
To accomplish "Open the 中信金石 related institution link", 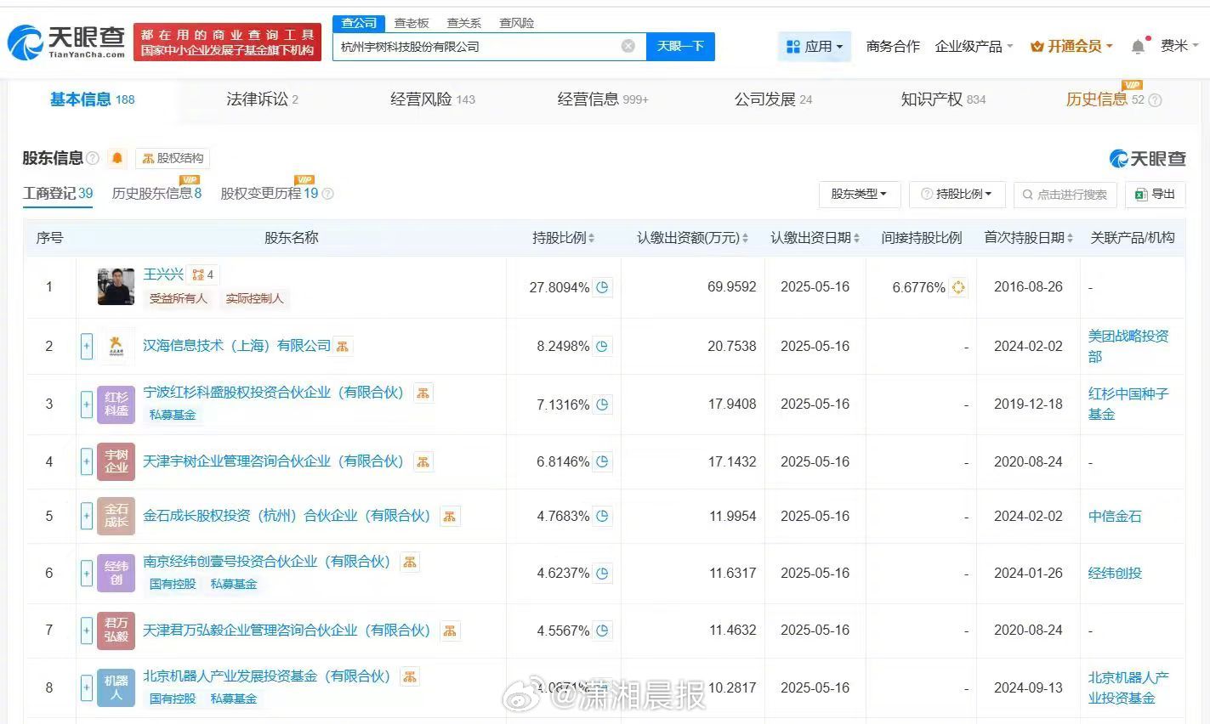I will 1115,516.
